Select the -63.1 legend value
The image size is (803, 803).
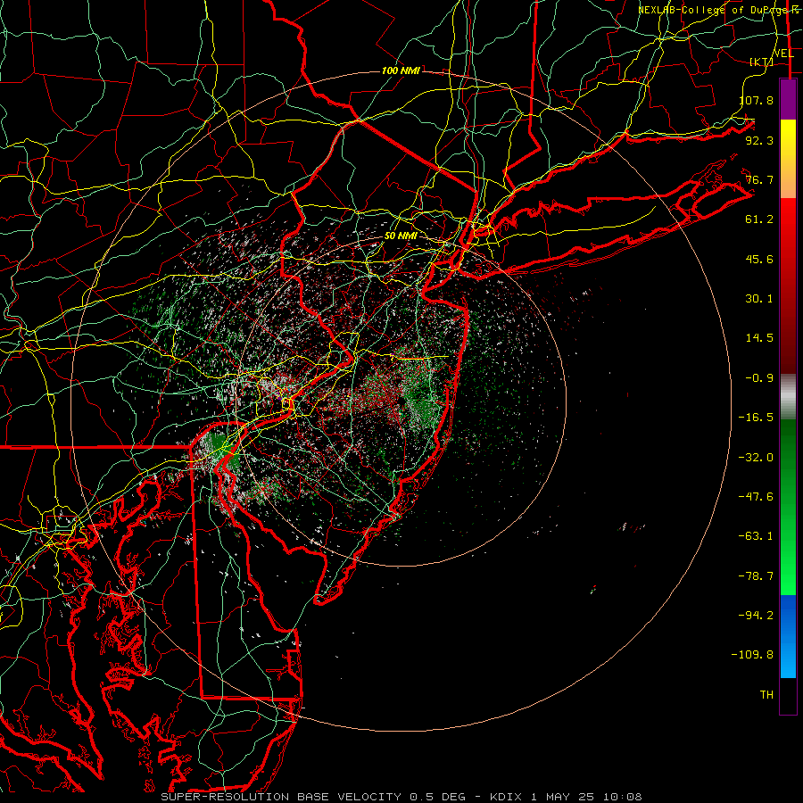tap(757, 536)
